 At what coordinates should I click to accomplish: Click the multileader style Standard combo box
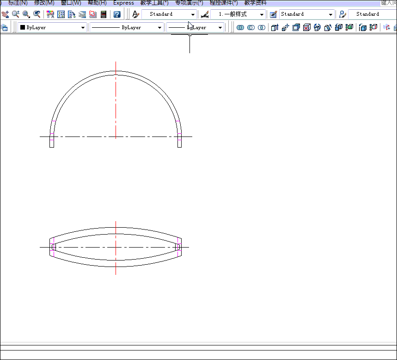click(373, 14)
